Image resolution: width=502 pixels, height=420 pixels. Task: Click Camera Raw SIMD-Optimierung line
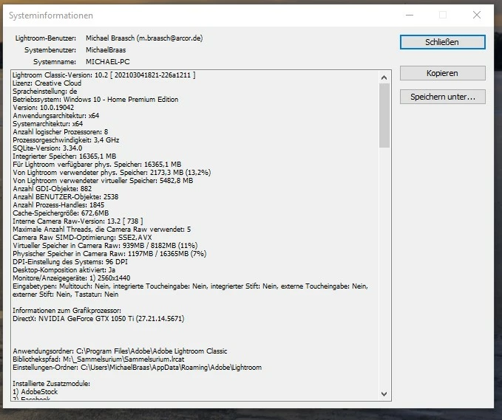click(x=82, y=238)
